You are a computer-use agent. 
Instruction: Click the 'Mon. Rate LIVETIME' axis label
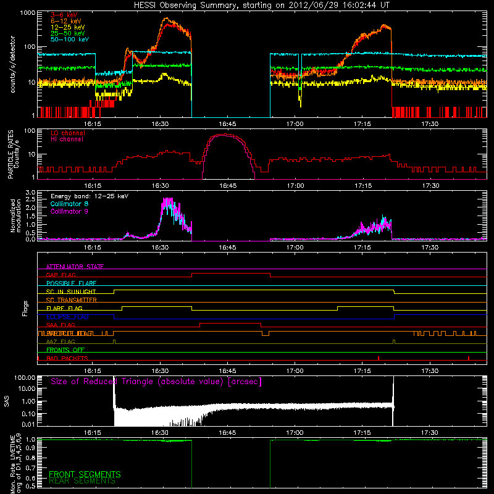click(x=16, y=464)
